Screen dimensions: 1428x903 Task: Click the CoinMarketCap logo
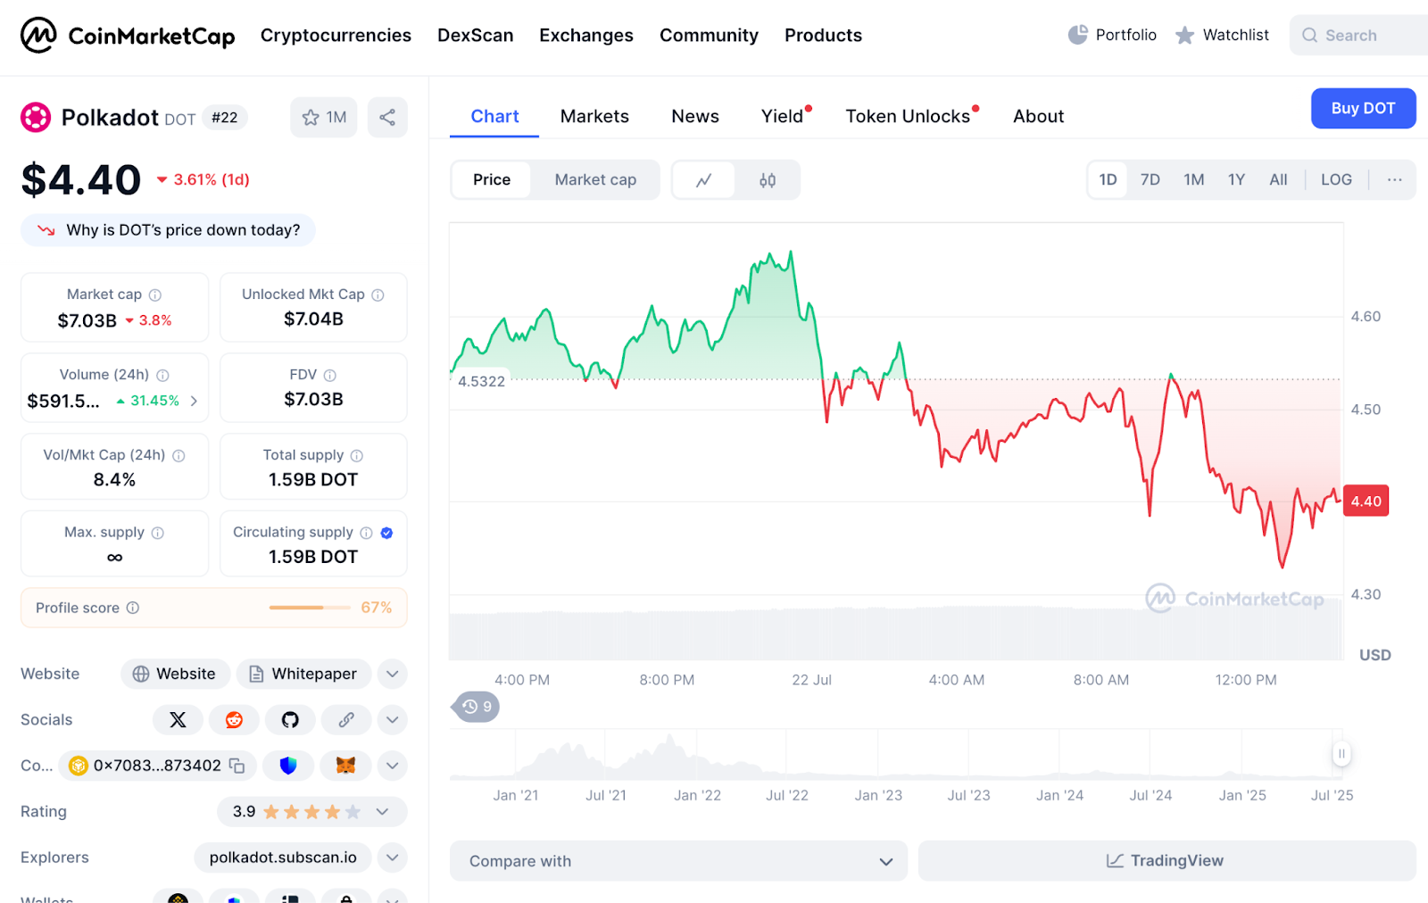coord(128,36)
